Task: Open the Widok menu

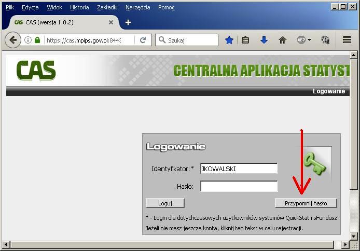Action: coord(54,8)
